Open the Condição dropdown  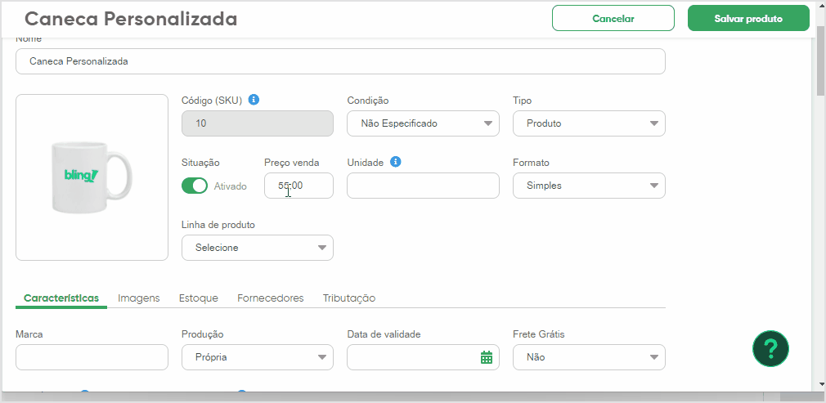click(423, 123)
